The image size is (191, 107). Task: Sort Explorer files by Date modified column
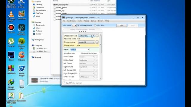pos(95,1)
